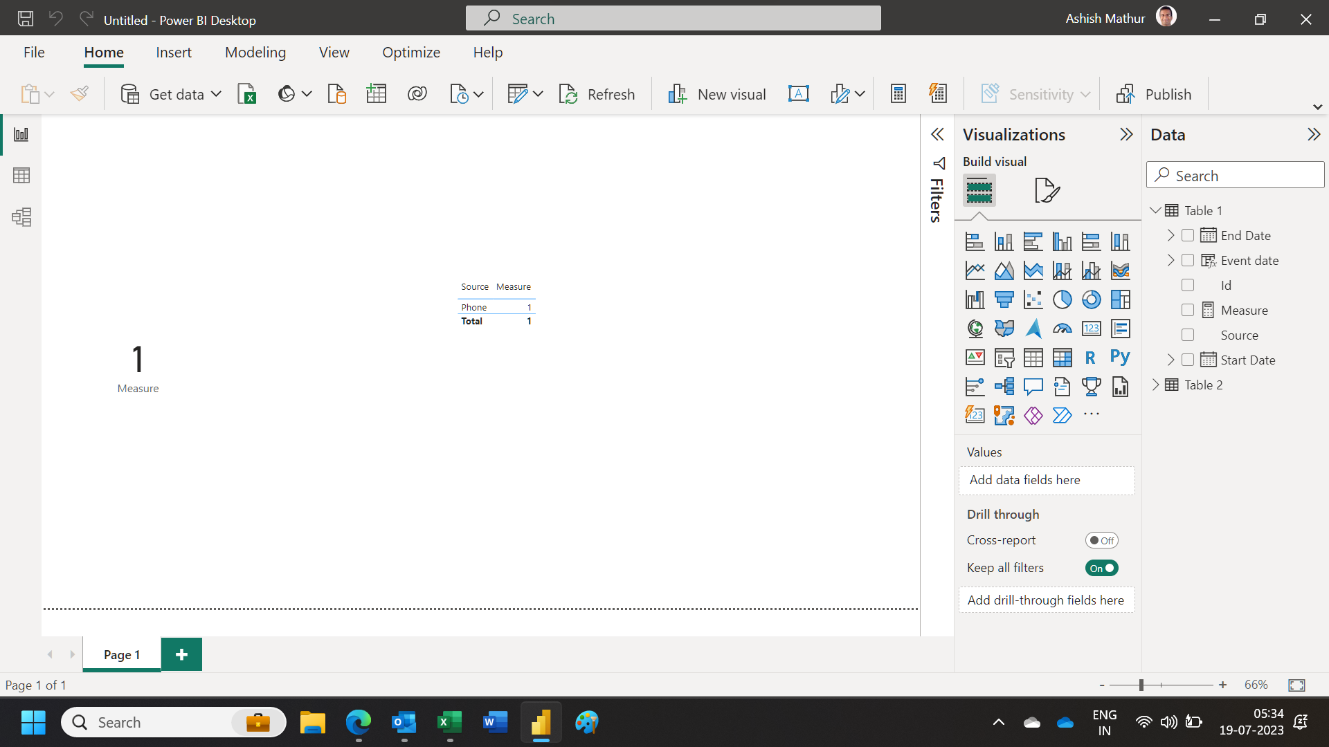Switch to the View tab
Viewport: 1329px width, 747px height.
coord(334,53)
